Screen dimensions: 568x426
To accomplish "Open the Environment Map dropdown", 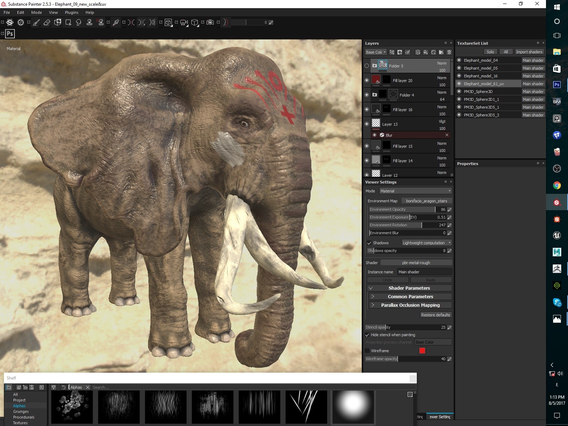I will point(426,201).
